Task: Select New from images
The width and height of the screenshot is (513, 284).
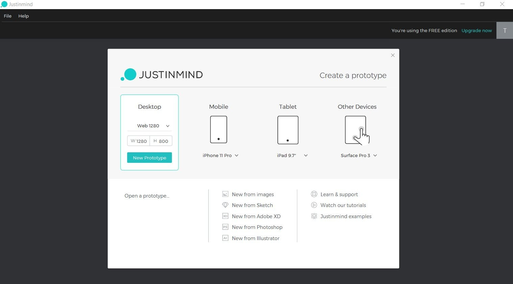Action: (x=253, y=195)
